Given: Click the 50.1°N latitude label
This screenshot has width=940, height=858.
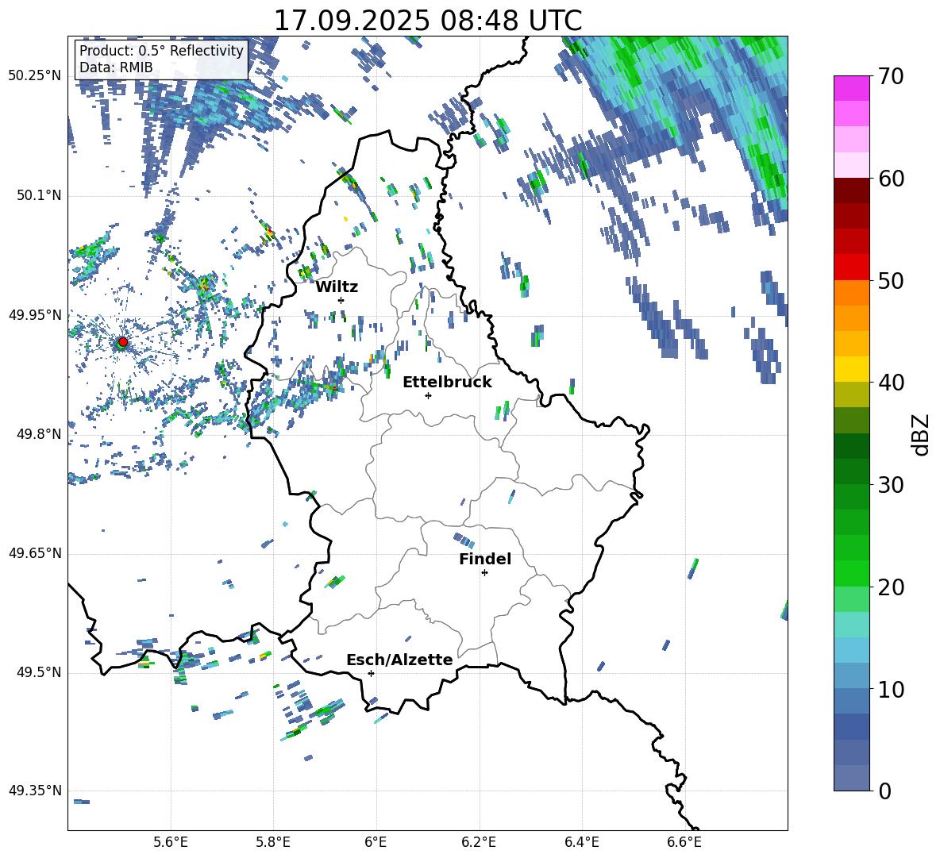Looking at the screenshot, I should [38, 196].
